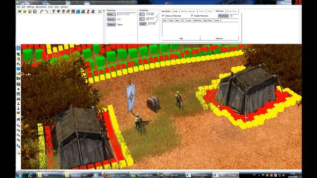The image size is (317, 178).
Task: Open the Camera menu
Action: [64, 7]
